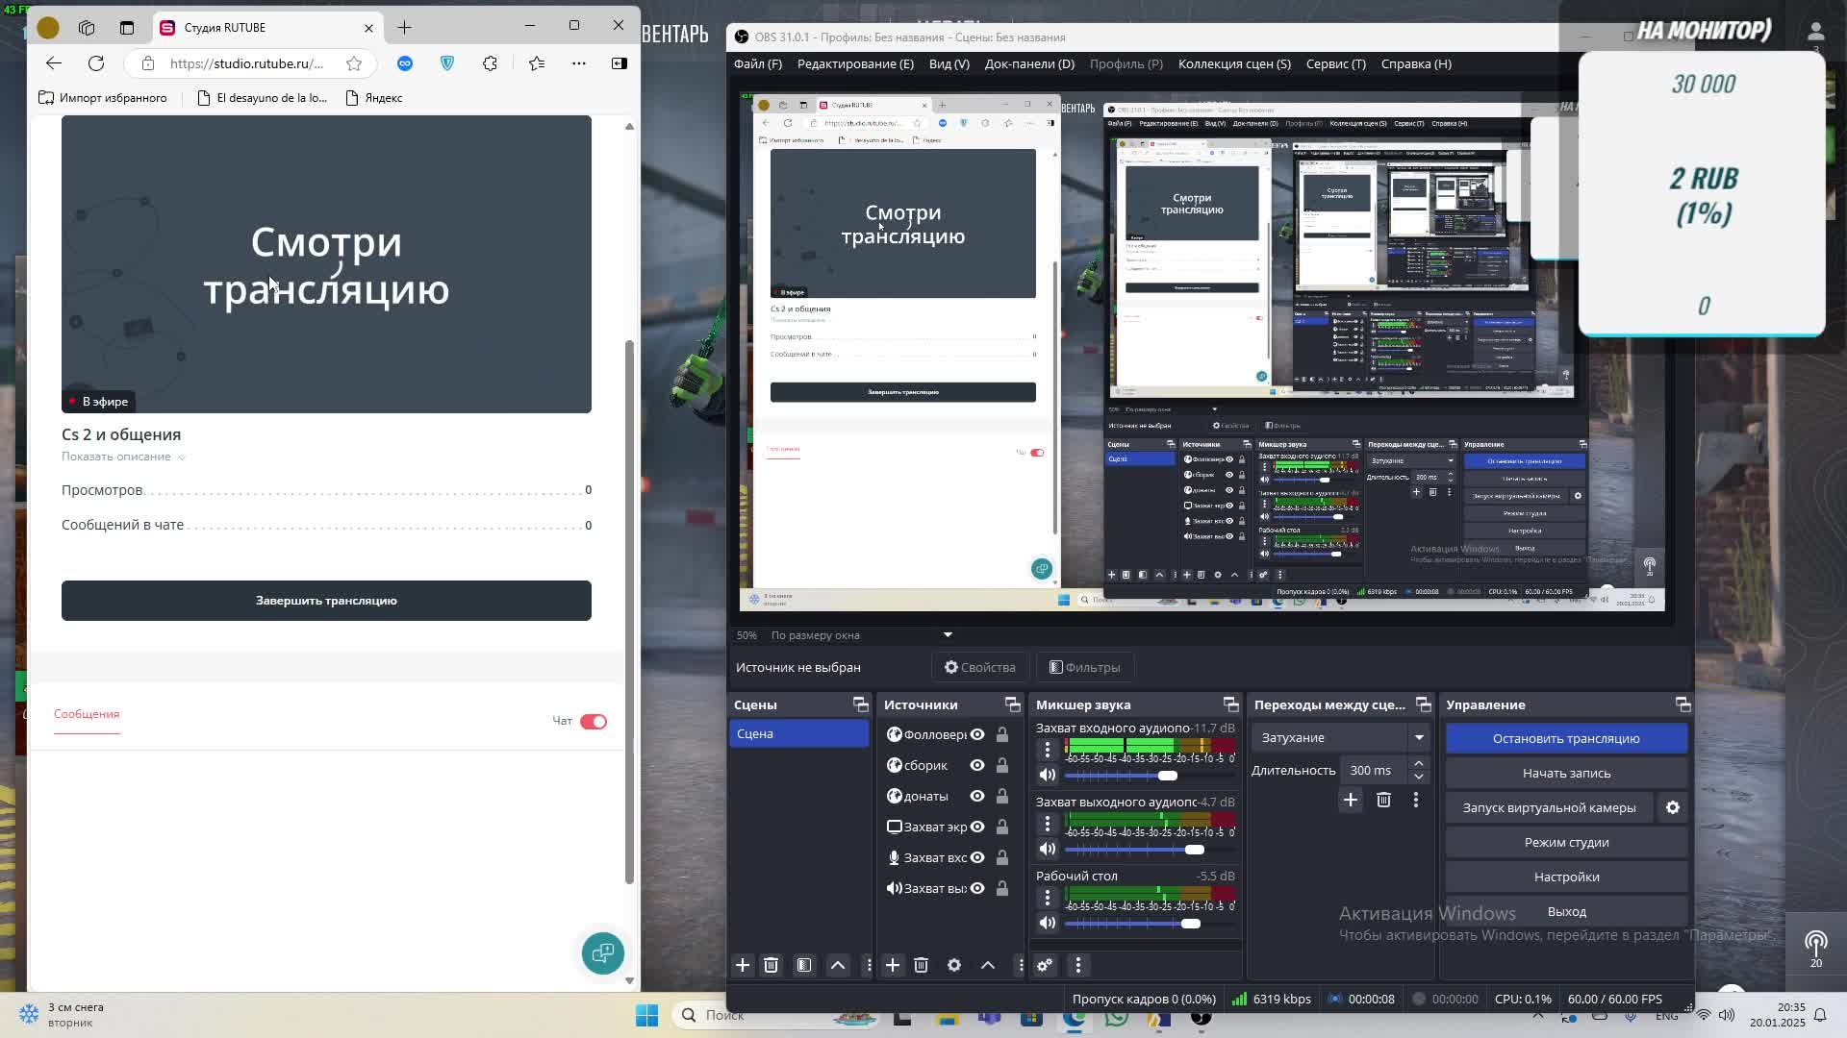
Task: Unlock the донаты source
Action: point(1002,796)
